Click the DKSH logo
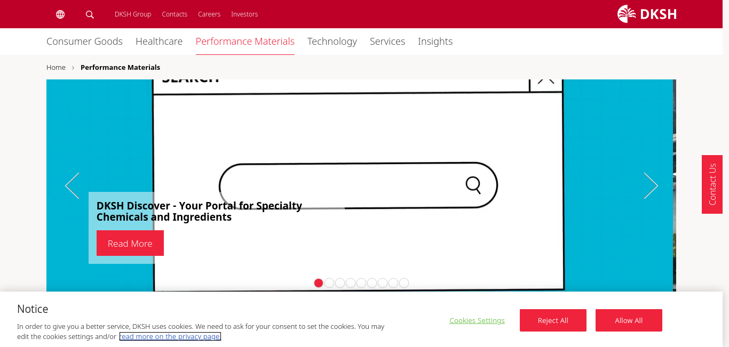 click(647, 14)
